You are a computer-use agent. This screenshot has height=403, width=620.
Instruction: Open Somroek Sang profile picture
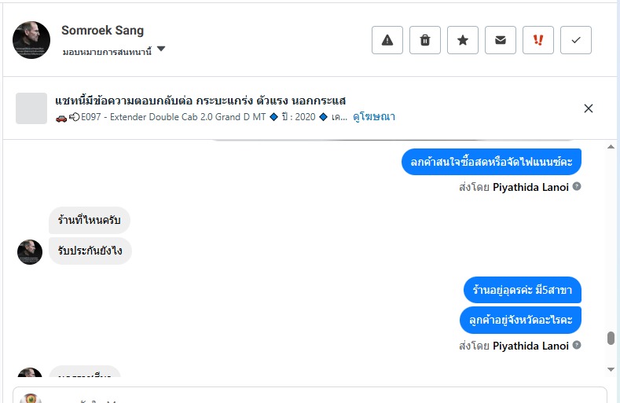click(x=31, y=40)
